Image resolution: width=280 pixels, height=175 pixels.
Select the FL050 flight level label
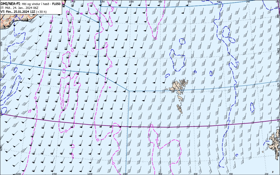pyautogui.click(x=56, y=4)
